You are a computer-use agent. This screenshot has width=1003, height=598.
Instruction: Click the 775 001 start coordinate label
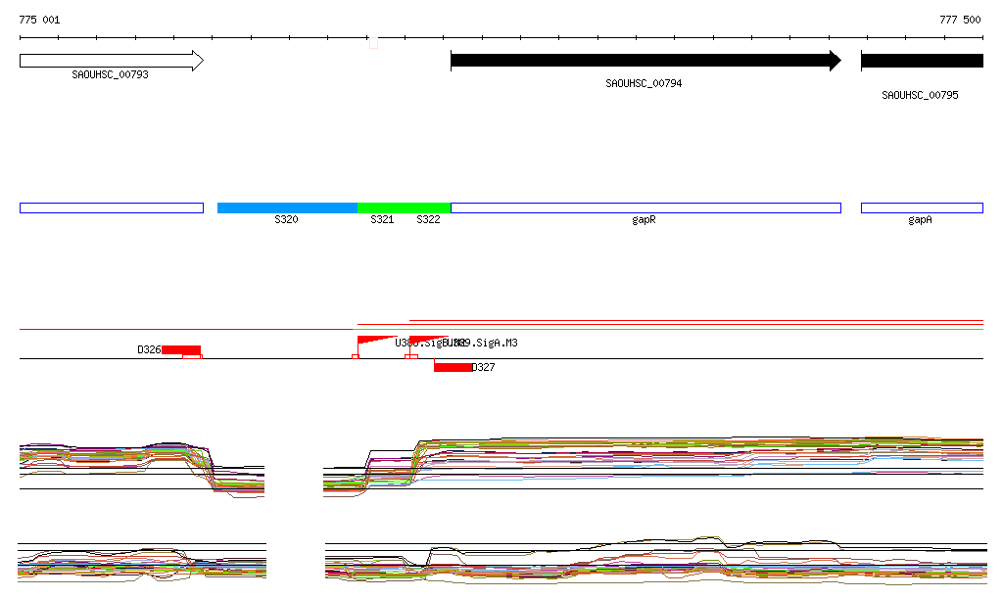(40, 20)
